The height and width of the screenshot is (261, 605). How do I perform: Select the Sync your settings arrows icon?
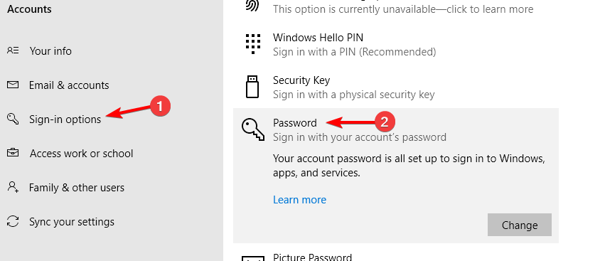[13, 221]
